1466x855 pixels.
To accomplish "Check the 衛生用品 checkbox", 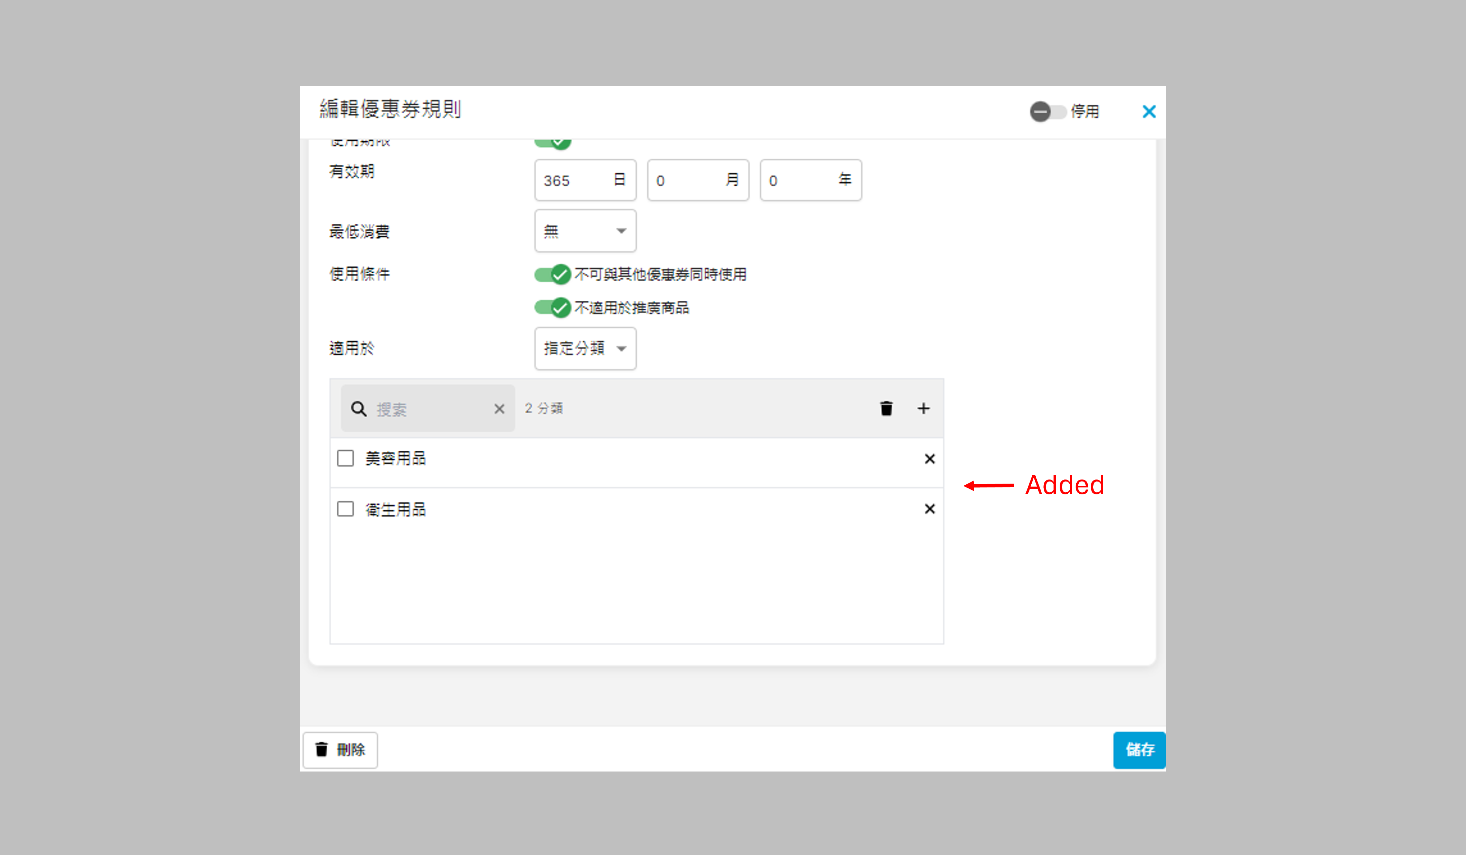I will [x=346, y=509].
